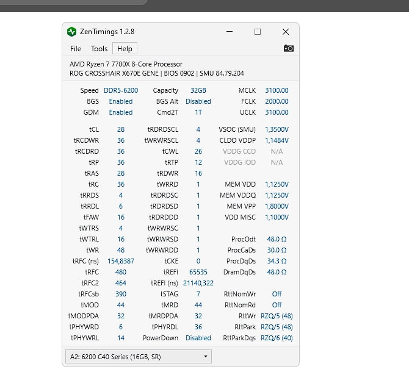Click the UCLK 3100.00 value

(277, 112)
